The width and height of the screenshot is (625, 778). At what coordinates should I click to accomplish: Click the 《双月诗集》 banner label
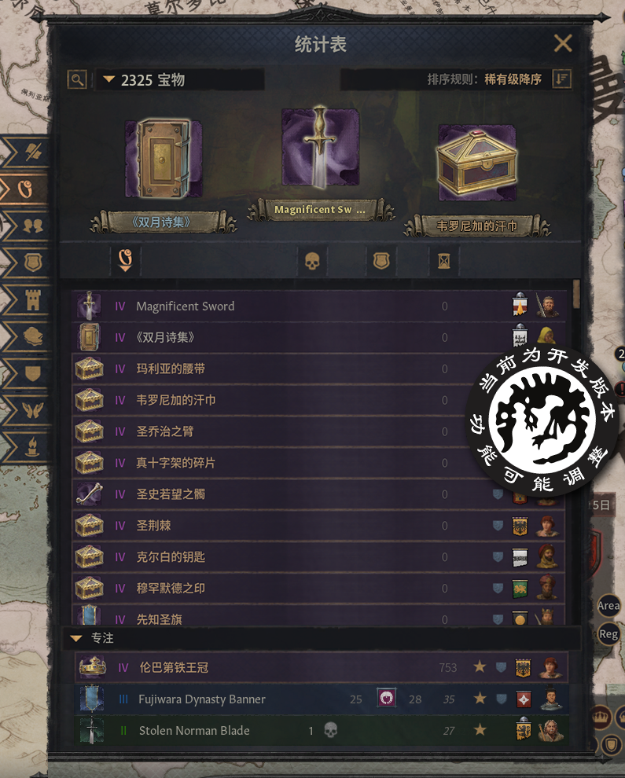click(x=161, y=222)
